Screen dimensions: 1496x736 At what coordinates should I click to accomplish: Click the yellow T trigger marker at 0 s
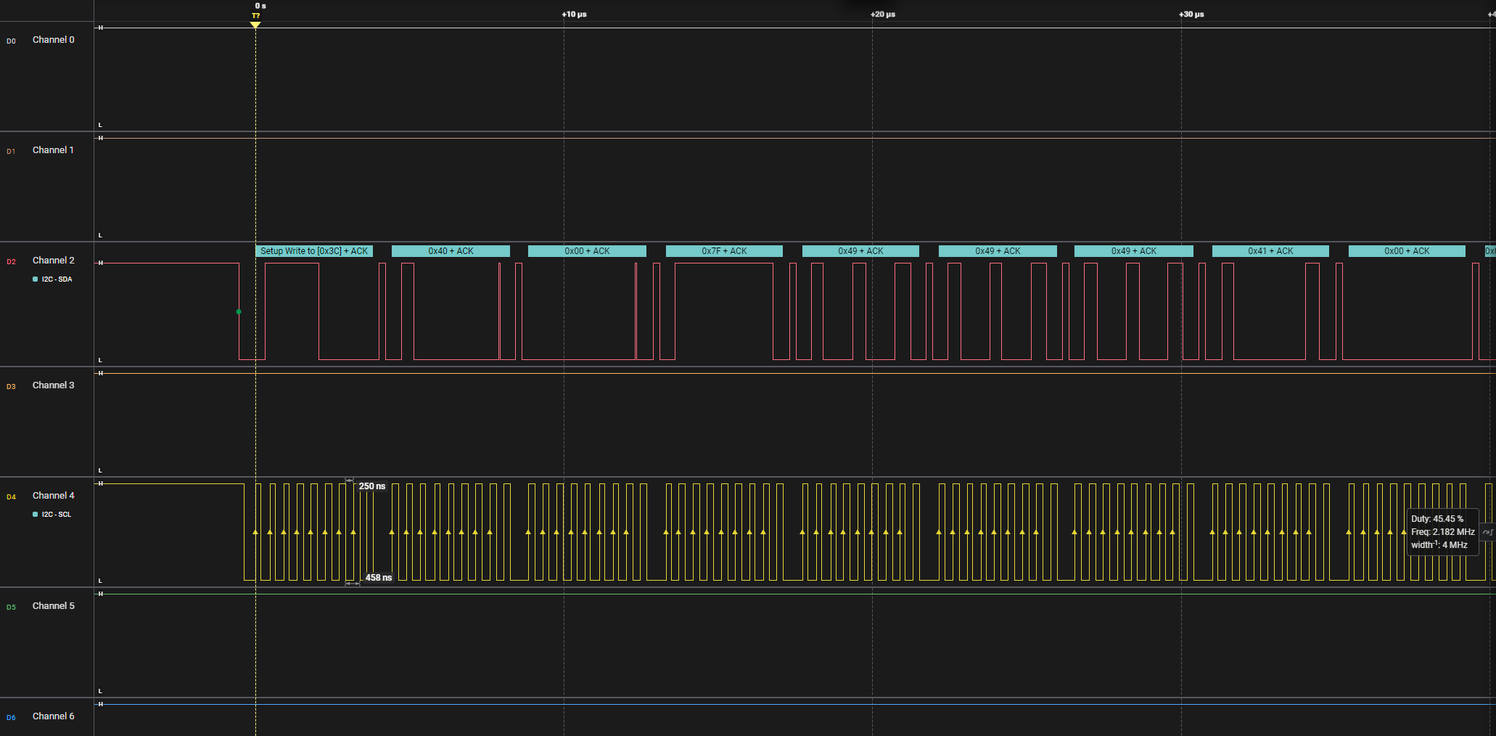(255, 25)
